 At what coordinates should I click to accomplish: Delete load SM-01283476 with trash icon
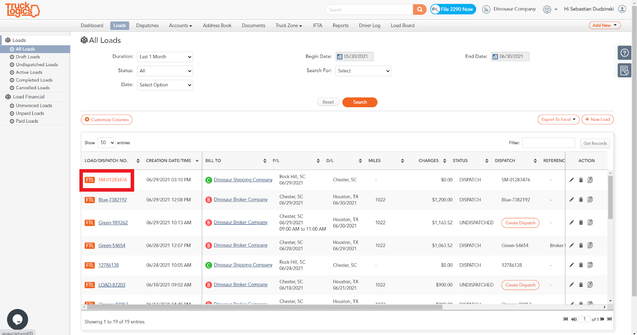[581, 180]
